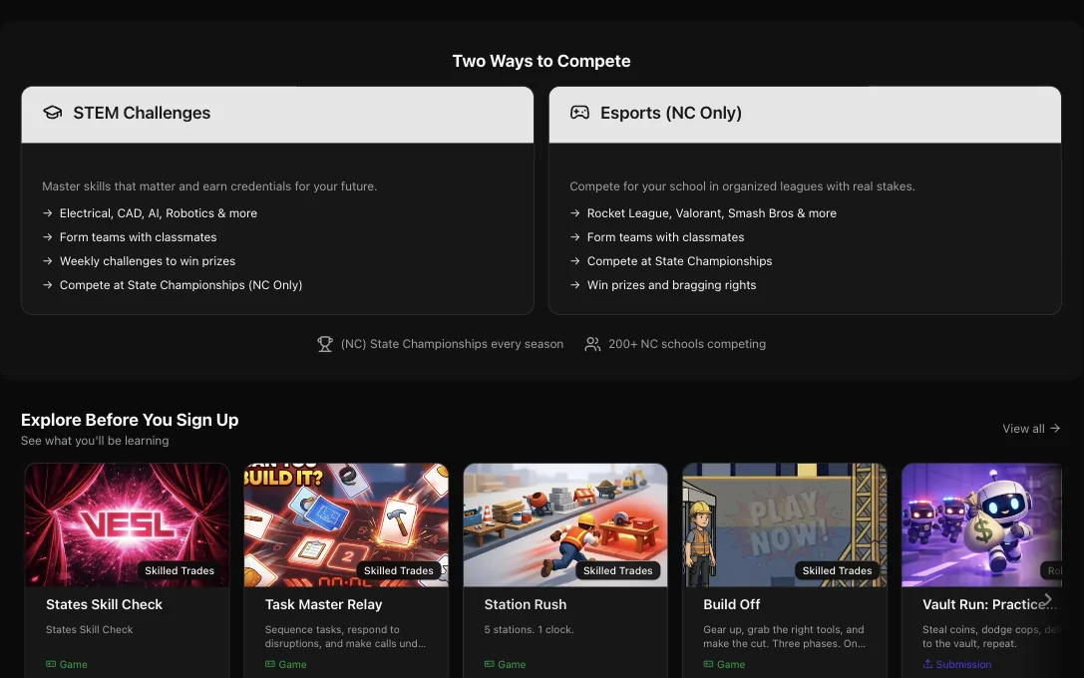The height and width of the screenshot is (678, 1084).
Task: Click the trophy icon next to State Championships
Action: 325,344
